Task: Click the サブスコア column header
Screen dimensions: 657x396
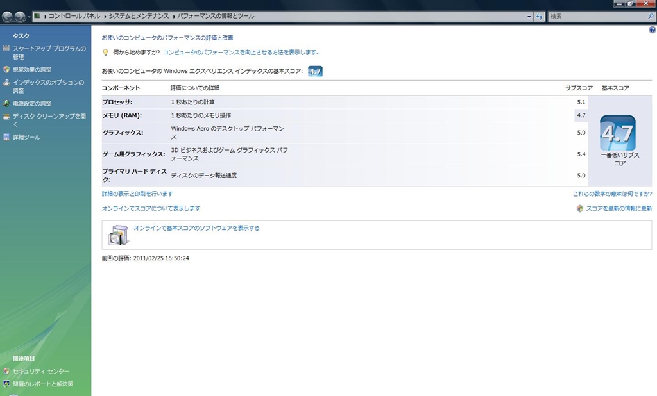Action: 579,88
